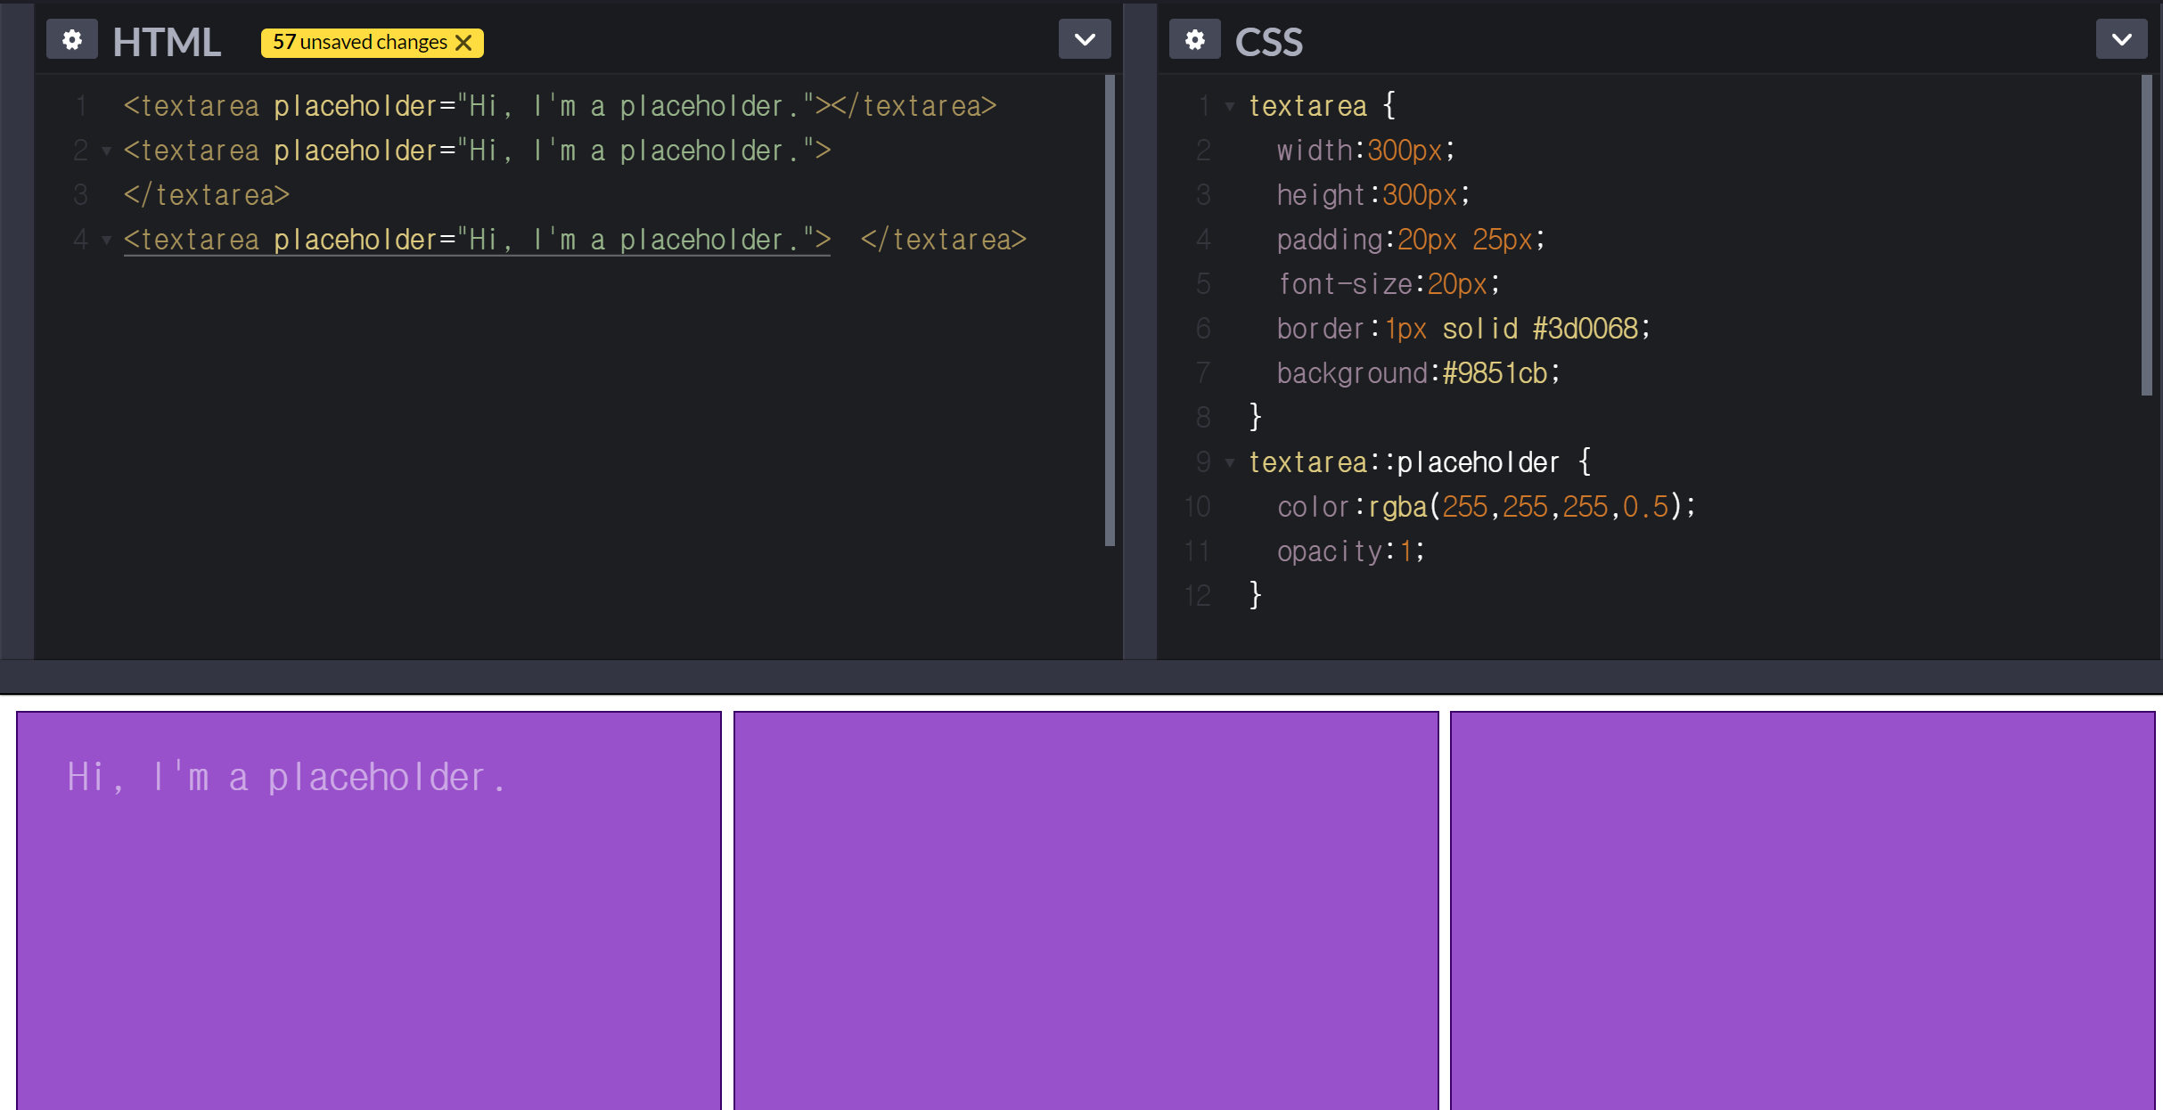This screenshot has height=1110, width=2163.
Task: Open CSS editor settings gear
Action: (x=1194, y=40)
